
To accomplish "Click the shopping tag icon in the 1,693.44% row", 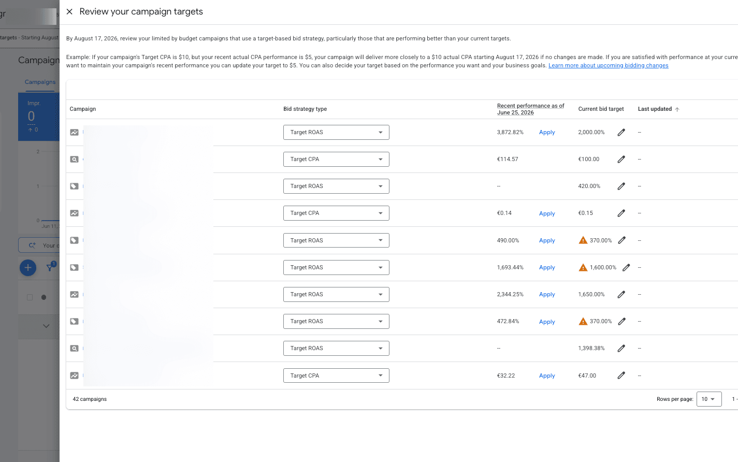I will pyautogui.click(x=75, y=267).
